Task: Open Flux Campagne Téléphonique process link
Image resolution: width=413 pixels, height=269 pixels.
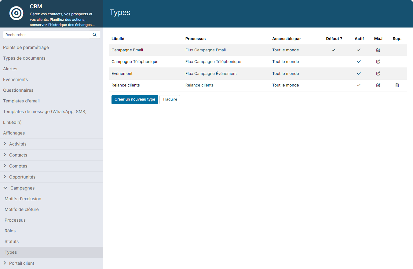Action: point(213,61)
